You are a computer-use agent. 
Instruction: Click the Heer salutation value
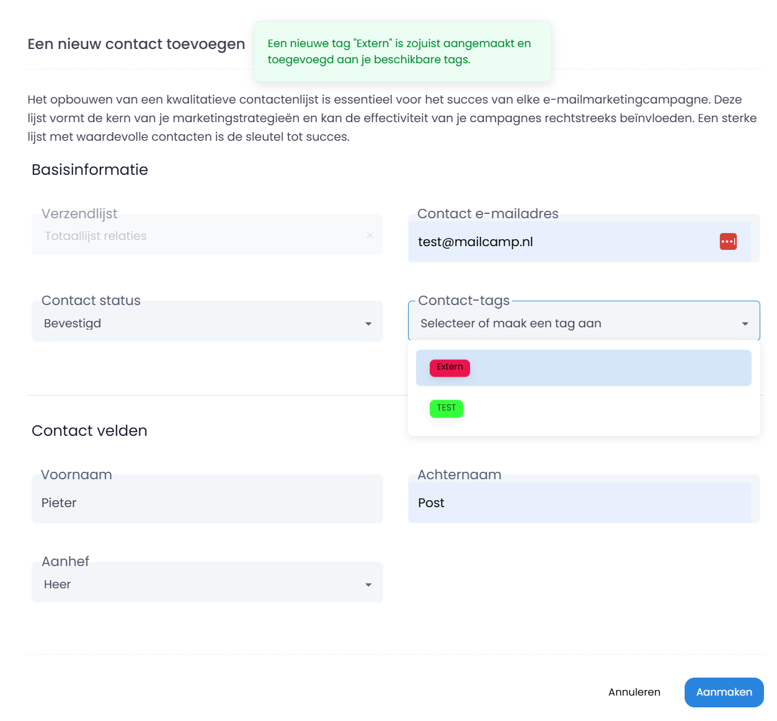point(58,585)
